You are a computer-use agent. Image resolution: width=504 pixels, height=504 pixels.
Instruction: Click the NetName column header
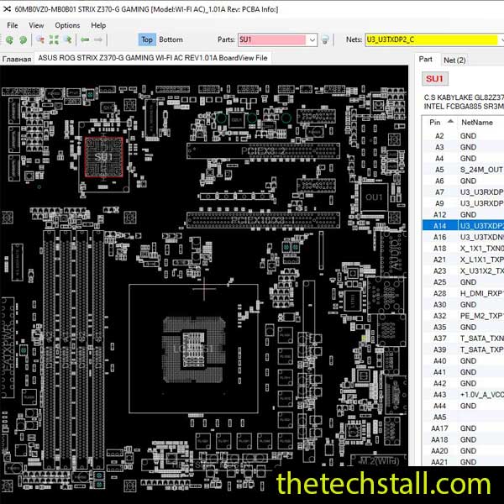coord(477,123)
